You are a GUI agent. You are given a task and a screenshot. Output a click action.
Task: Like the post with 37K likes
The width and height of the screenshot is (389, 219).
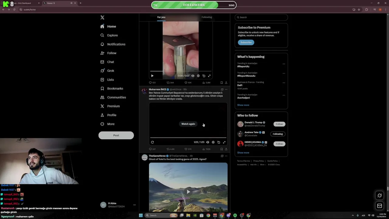[x=188, y=149]
